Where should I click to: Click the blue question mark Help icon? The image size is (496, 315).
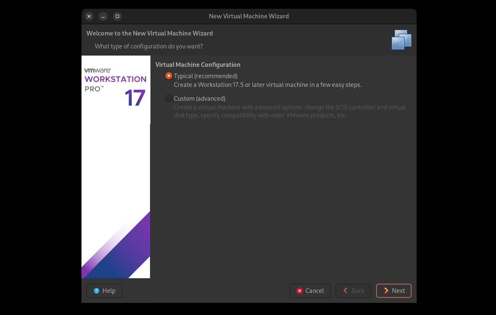[x=97, y=291]
